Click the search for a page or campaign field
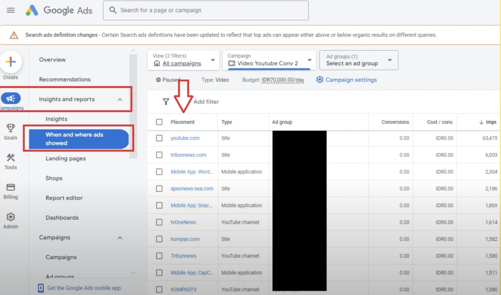Viewport: 501px width, 295px height. tap(205, 10)
